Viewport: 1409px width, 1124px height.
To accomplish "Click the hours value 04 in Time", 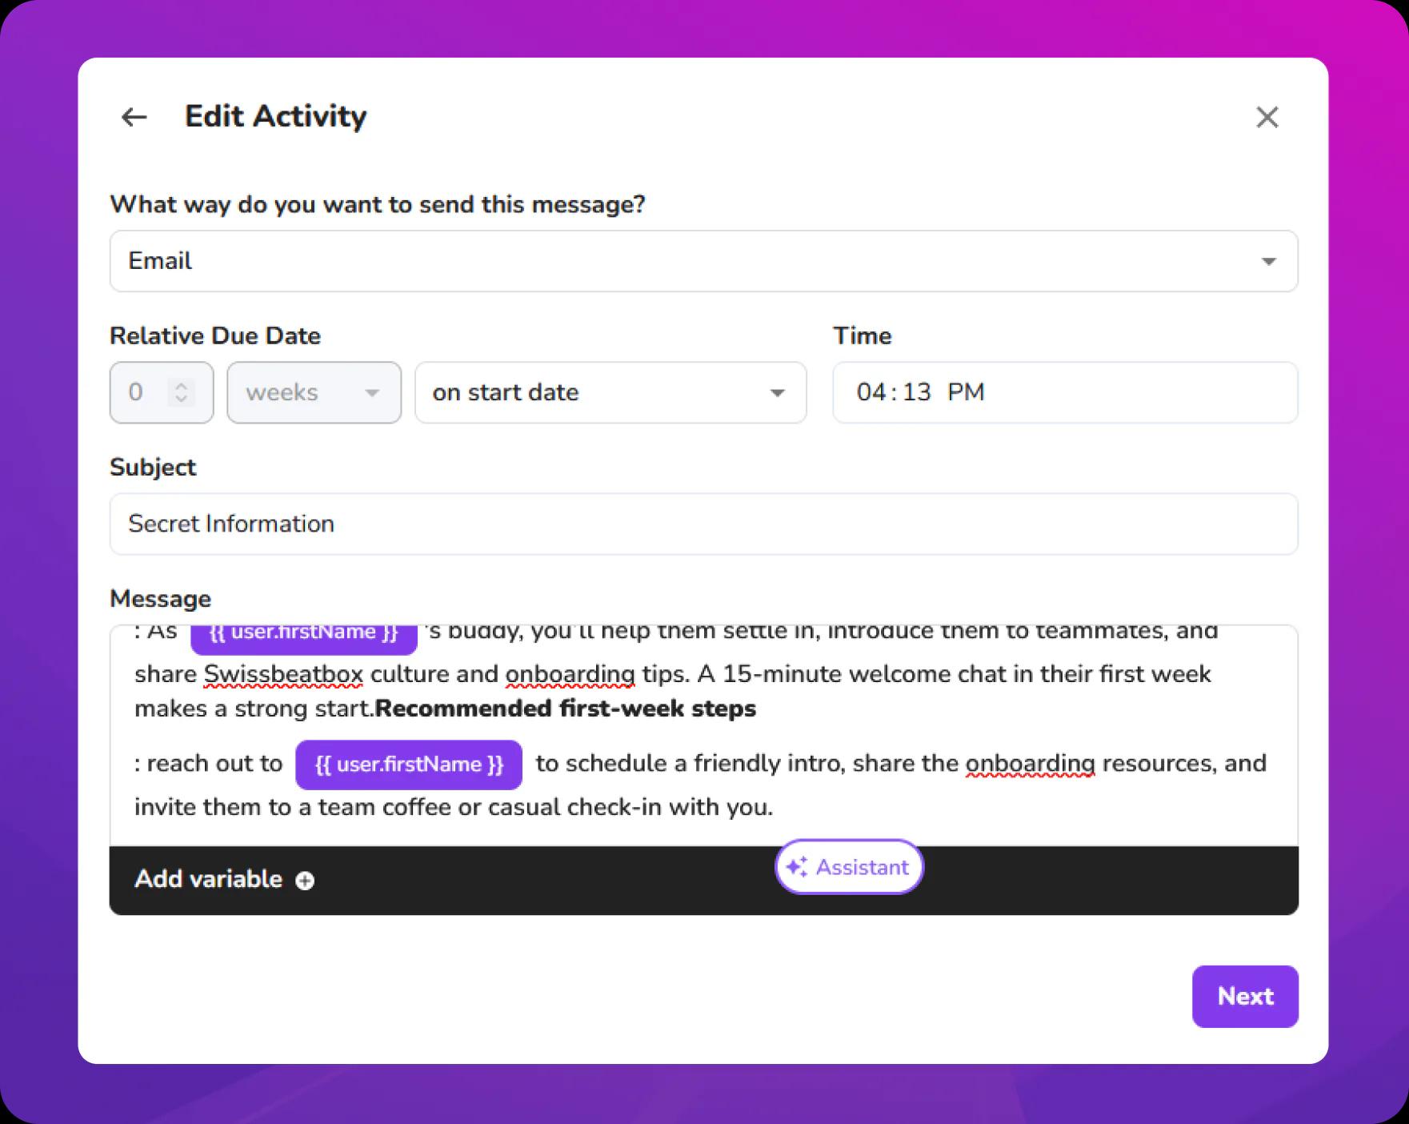I will tap(871, 392).
